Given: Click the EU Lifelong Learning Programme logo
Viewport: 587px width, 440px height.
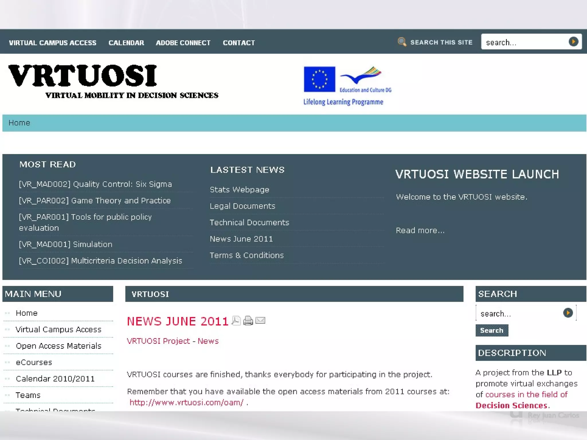Looking at the screenshot, I should tap(347, 86).
